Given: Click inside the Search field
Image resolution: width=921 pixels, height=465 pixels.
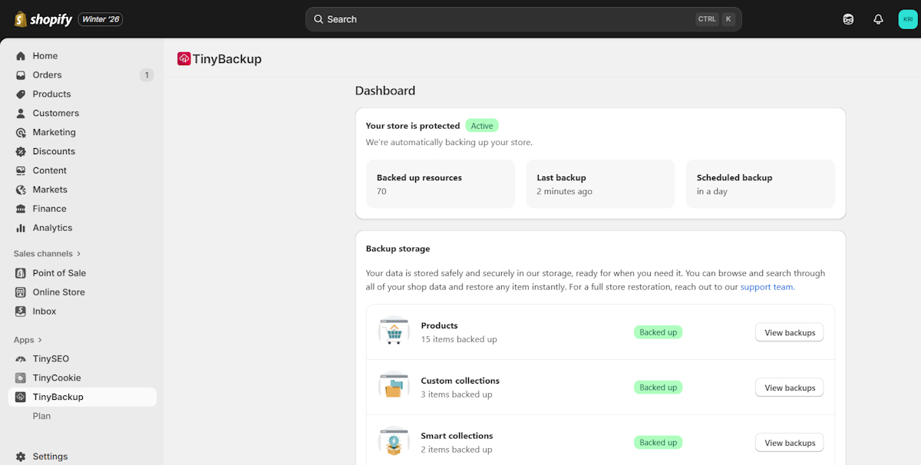Looking at the screenshot, I should tap(522, 18).
